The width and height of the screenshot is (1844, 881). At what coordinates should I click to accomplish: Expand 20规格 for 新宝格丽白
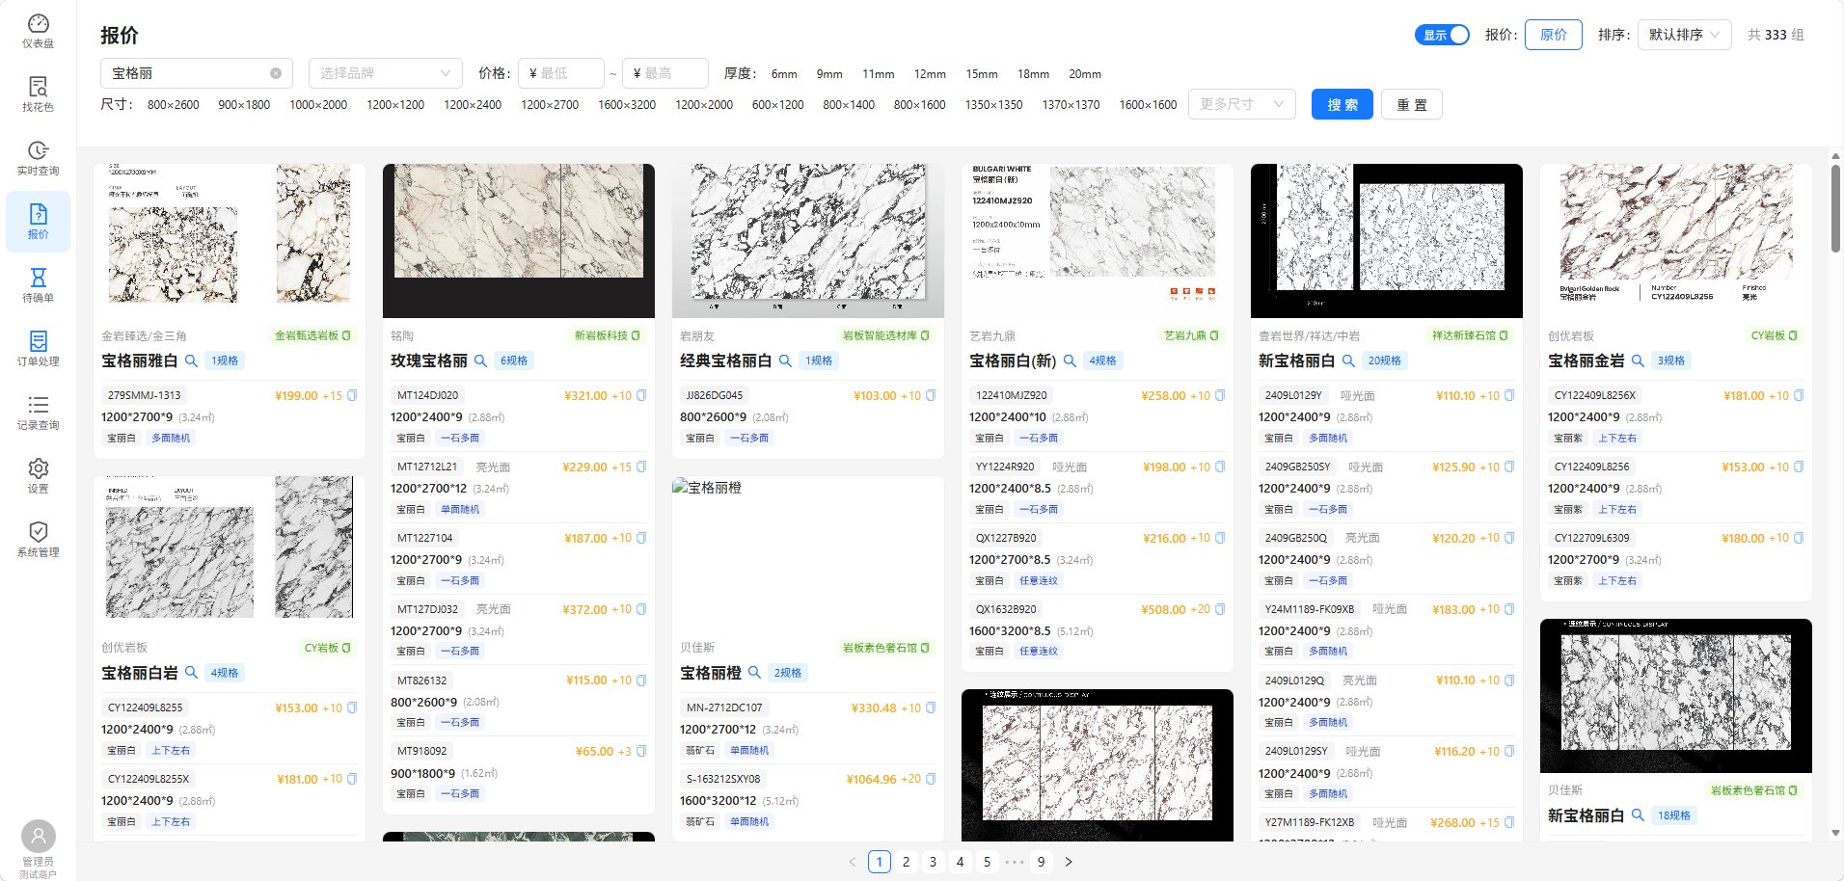point(1384,360)
